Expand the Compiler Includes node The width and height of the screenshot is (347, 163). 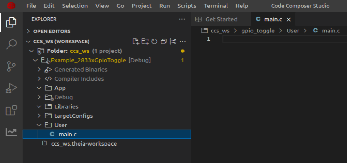pos(39,79)
